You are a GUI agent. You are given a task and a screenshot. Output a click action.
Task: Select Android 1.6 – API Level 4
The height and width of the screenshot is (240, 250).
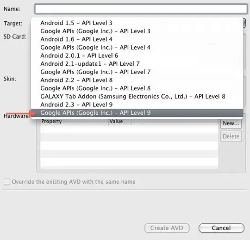[x=137, y=39]
